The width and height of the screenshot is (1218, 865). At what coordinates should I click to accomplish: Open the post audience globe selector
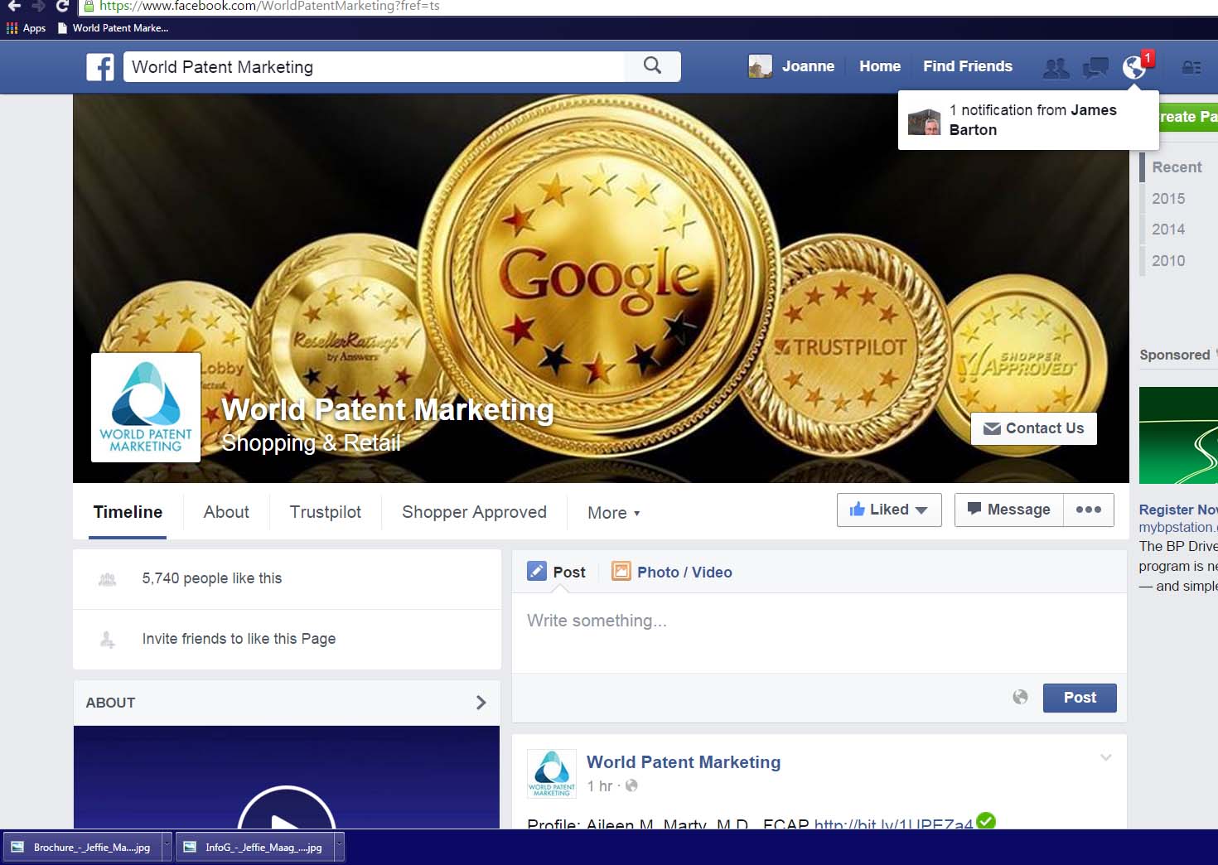pyautogui.click(x=1020, y=698)
